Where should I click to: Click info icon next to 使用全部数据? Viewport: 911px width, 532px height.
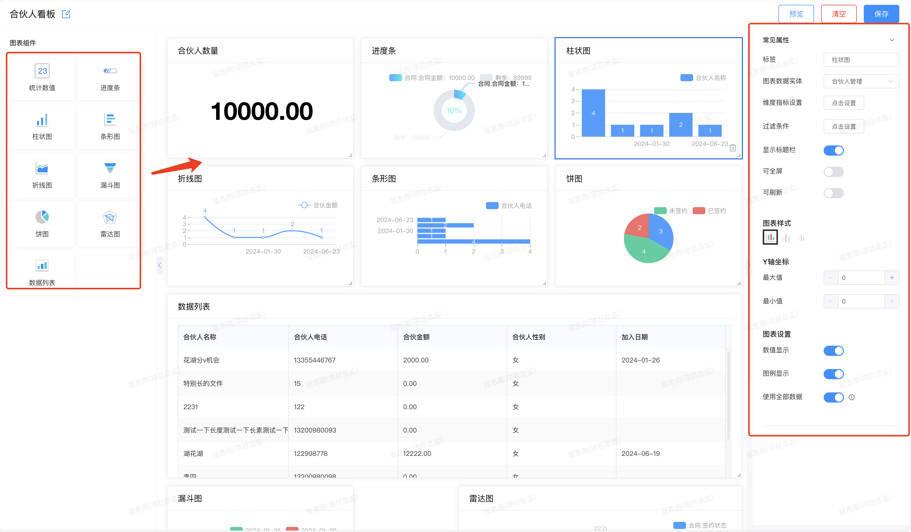coord(851,397)
